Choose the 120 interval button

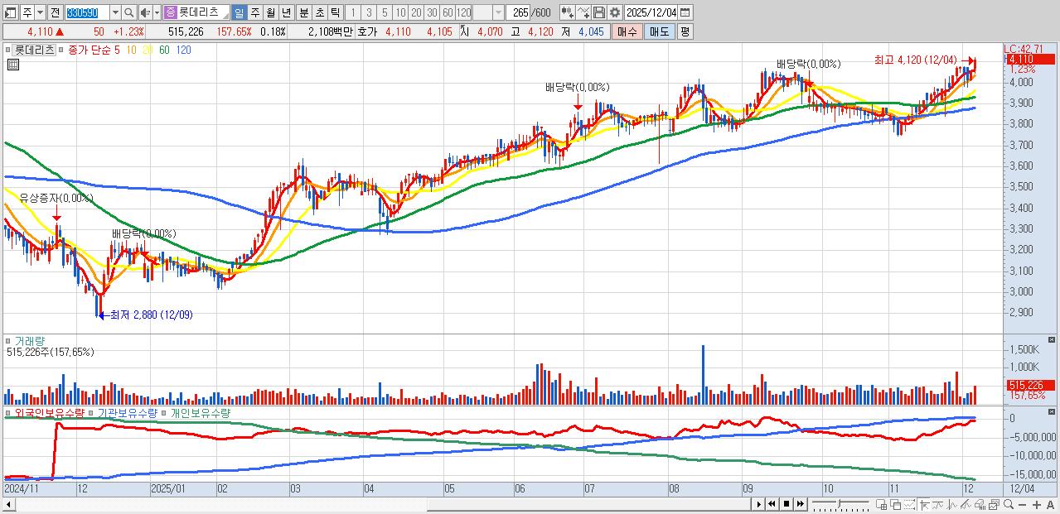click(x=463, y=12)
